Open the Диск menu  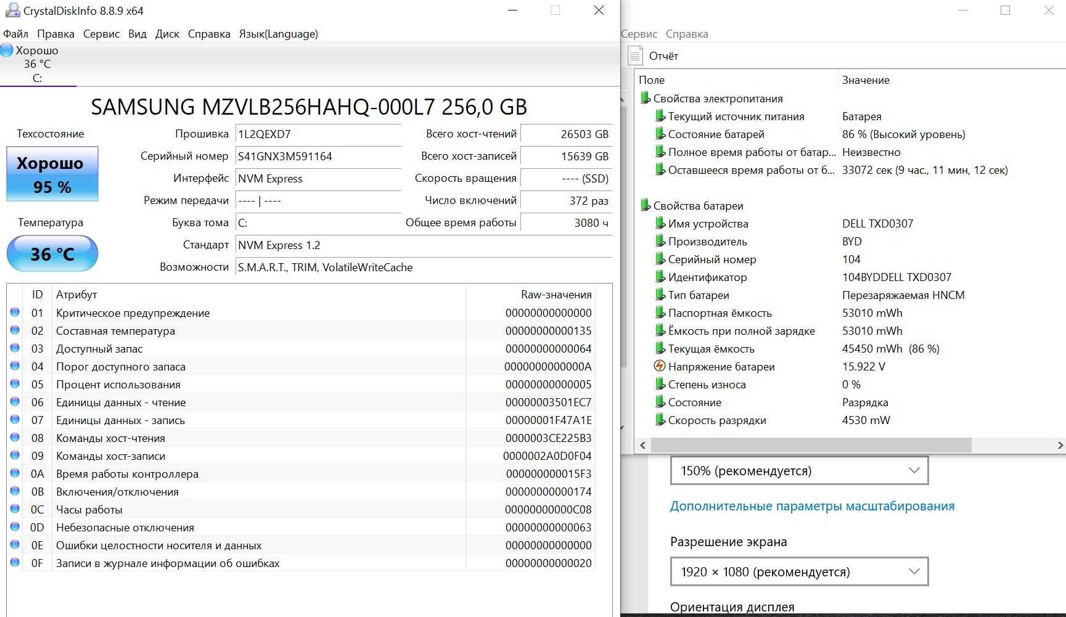pyautogui.click(x=167, y=34)
